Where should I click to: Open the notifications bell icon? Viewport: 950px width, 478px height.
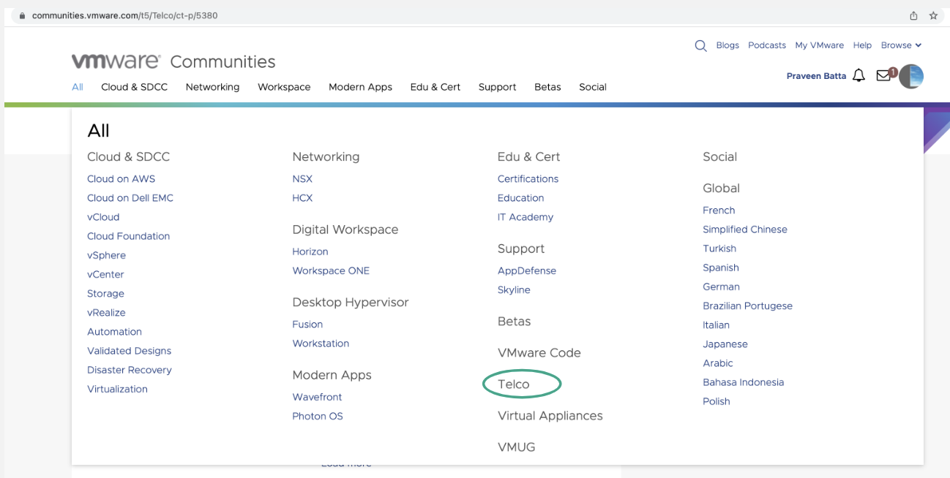[x=859, y=75]
